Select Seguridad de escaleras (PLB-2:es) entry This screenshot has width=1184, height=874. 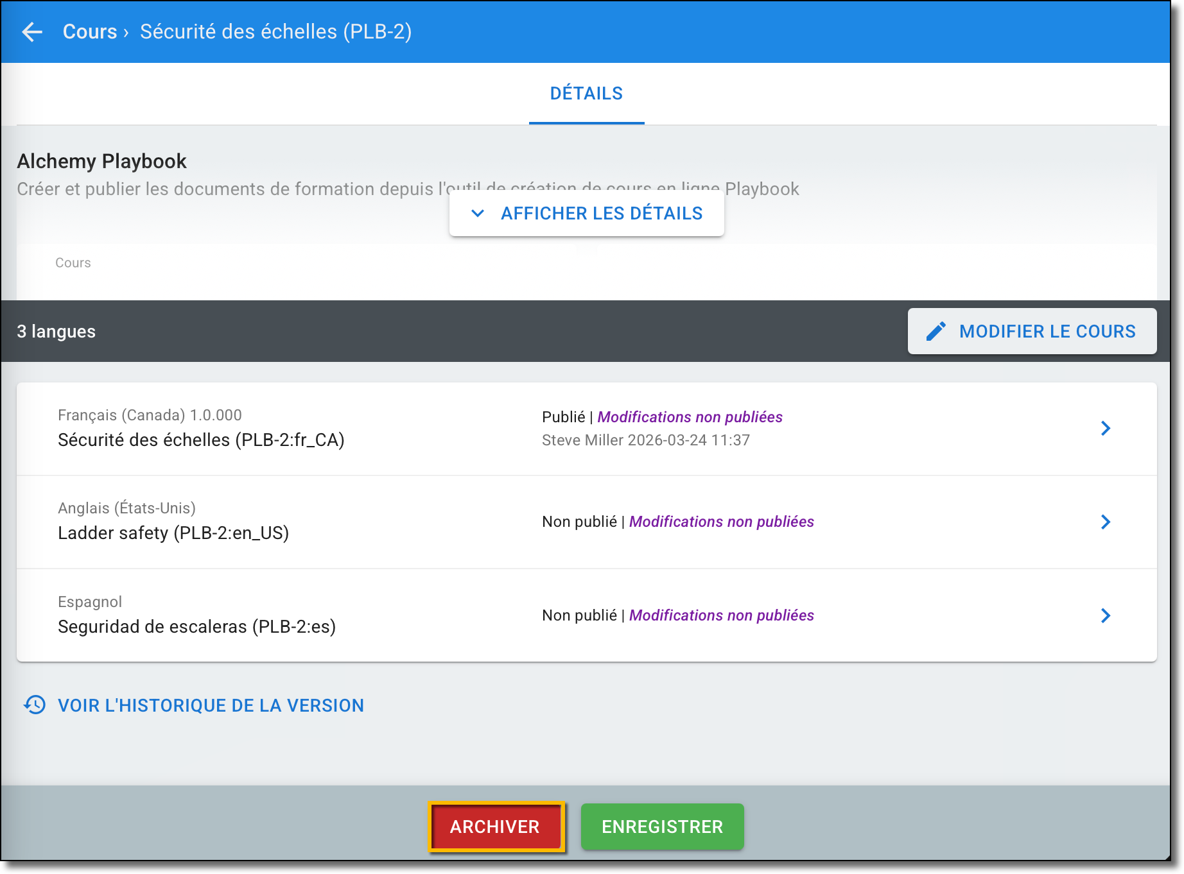pyautogui.click(x=196, y=627)
